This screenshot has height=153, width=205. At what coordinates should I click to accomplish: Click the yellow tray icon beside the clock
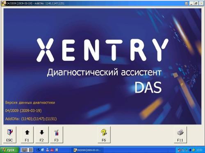(x=194, y=150)
